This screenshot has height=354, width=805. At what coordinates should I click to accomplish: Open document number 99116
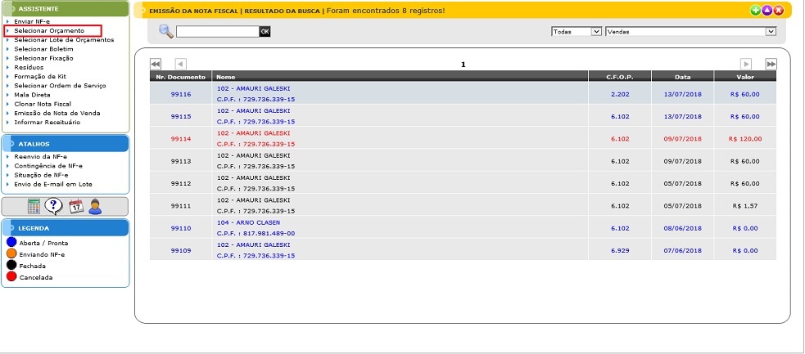point(180,94)
